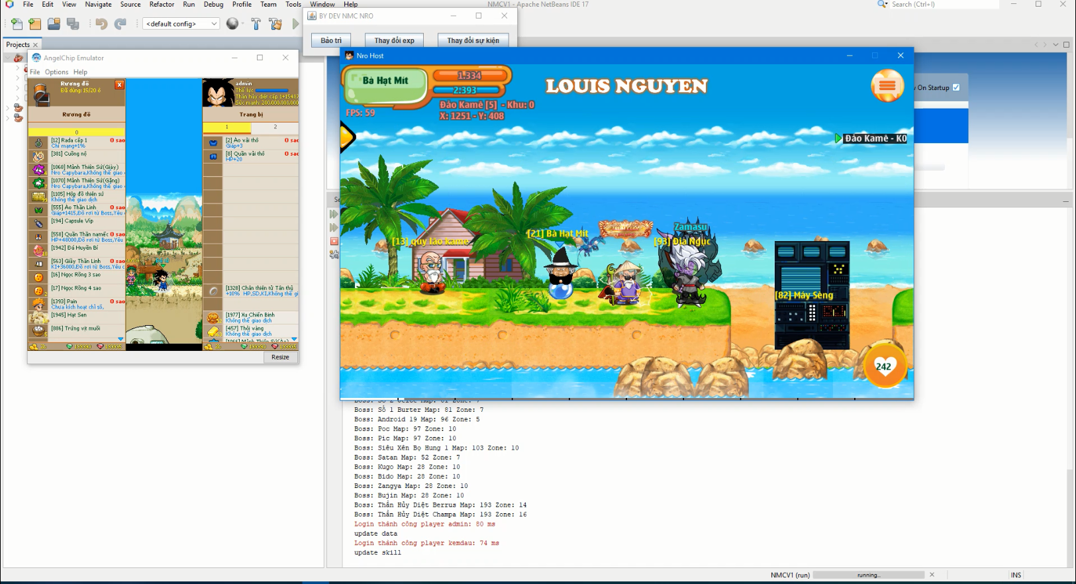Viewport: 1076px width, 584px height.
Task: Click the admin character avatar in emulator
Action: pyautogui.click(x=217, y=93)
